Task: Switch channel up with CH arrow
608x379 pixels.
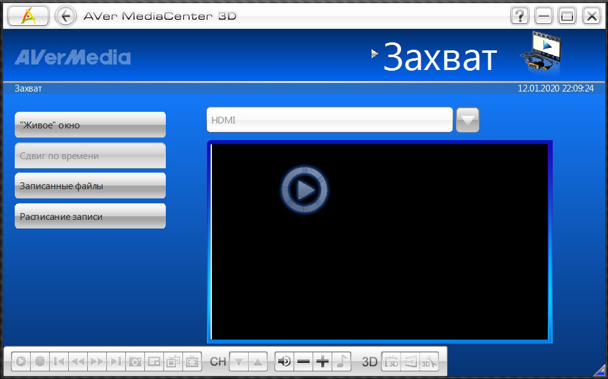Action: [258, 362]
